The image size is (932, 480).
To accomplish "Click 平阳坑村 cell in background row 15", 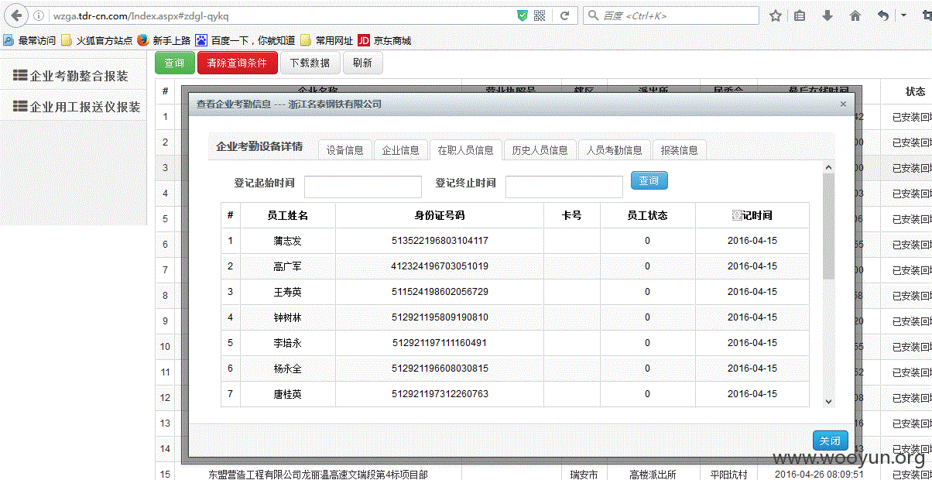I will coord(728,475).
